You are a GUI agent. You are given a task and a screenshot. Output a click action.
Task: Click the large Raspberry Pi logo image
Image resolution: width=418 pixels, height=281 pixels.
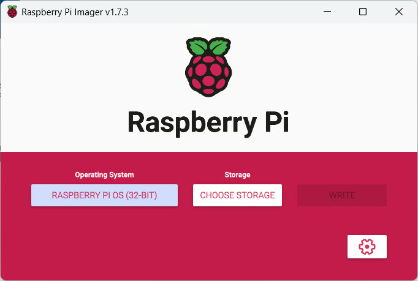tap(208, 67)
